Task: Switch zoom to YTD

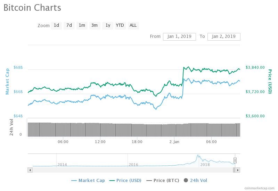Action: (x=120, y=25)
